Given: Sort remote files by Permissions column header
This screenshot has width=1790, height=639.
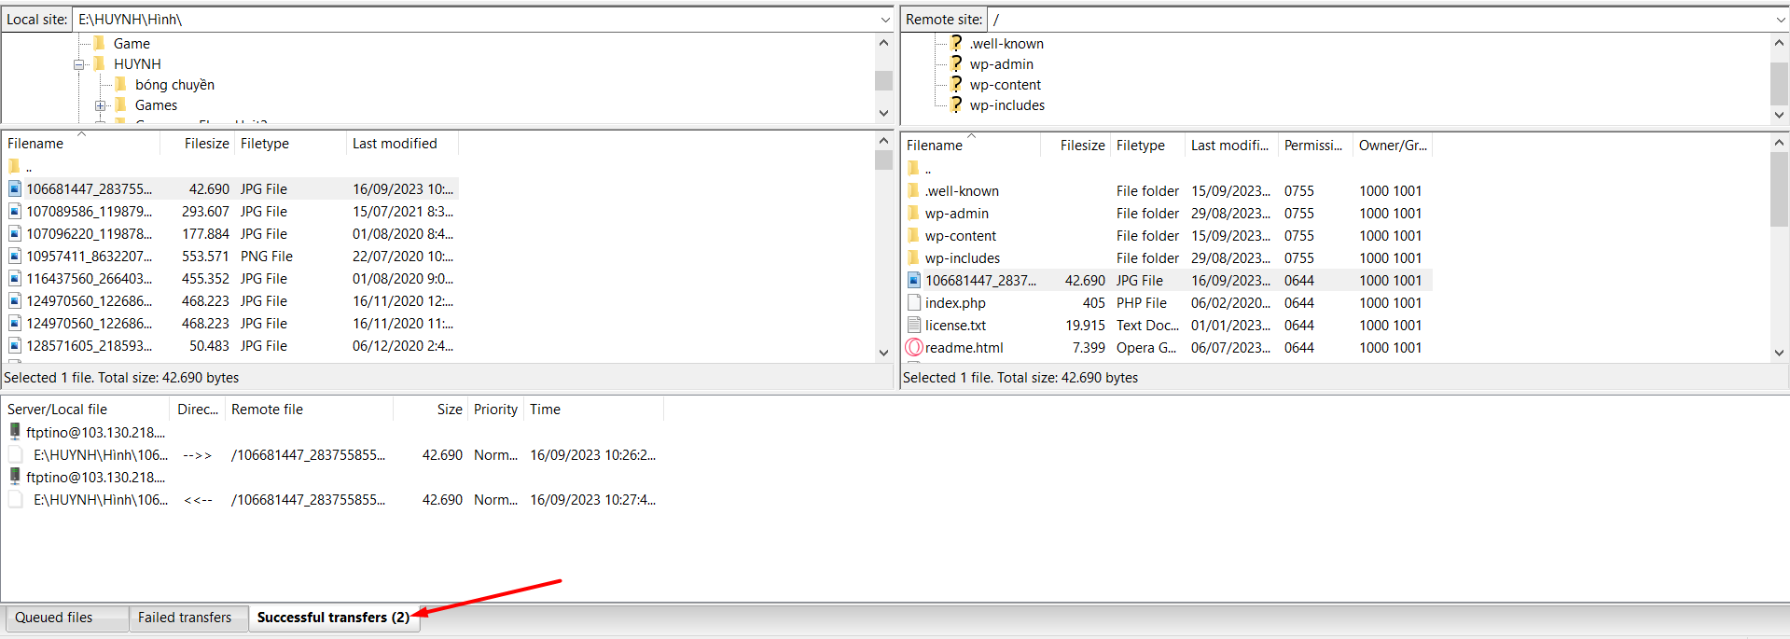Looking at the screenshot, I should [x=1313, y=146].
